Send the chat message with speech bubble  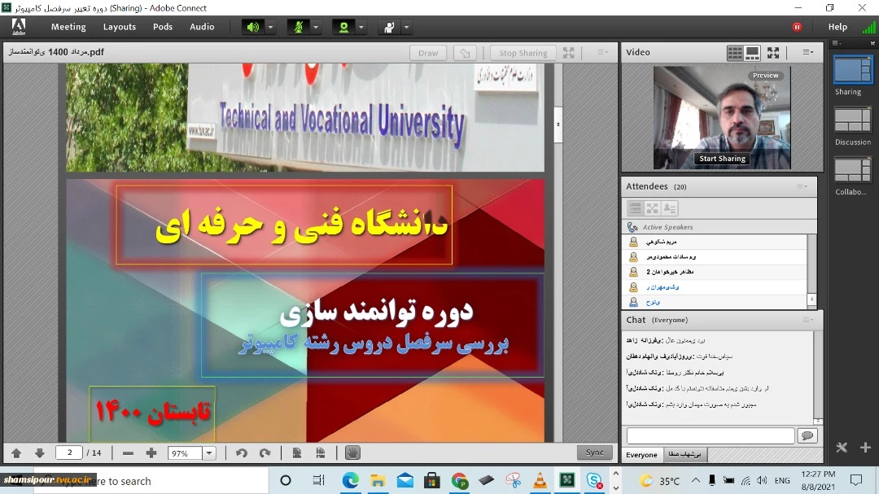click(x=807, y=435)
